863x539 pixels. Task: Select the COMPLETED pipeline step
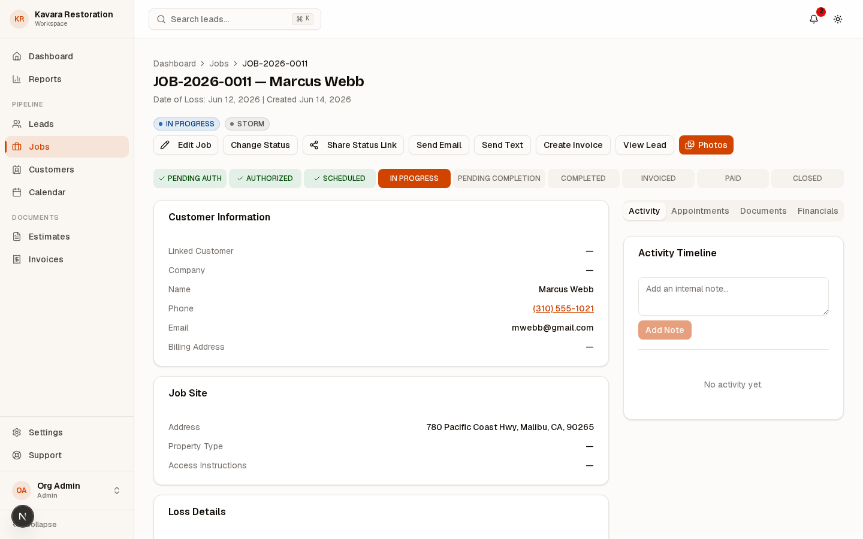click(583, 178)
